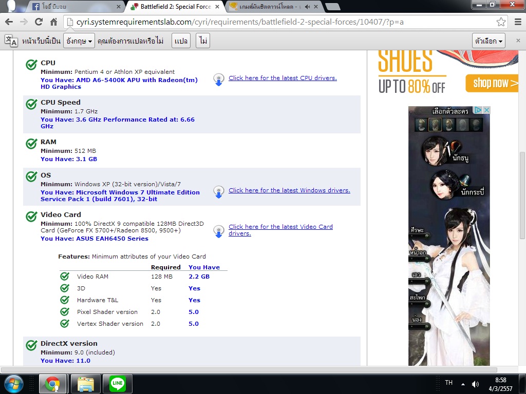The height and width of the screenshot is (394, 526).
Task: Click the address bar URL
Action: (240, 22)
